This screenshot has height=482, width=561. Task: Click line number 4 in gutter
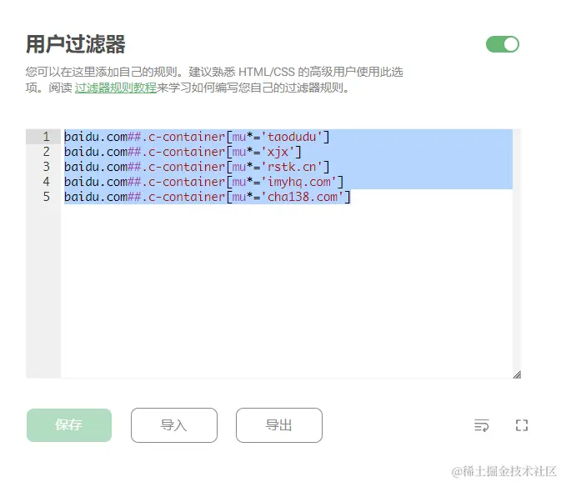point(46,182)
